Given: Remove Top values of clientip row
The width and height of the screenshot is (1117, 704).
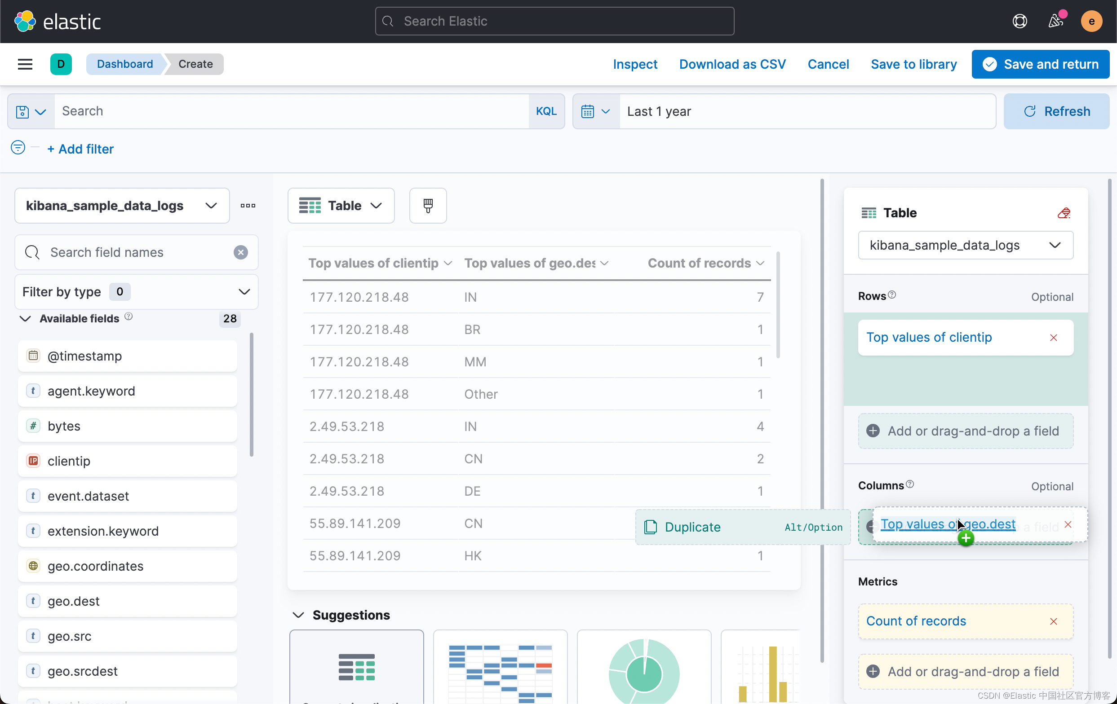Looking at the screenshot, I should point(1054,337).
